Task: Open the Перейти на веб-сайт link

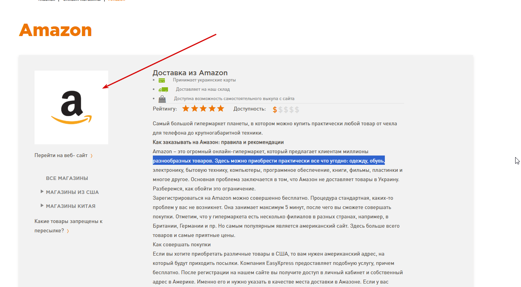Action: [x=61, y=155]
